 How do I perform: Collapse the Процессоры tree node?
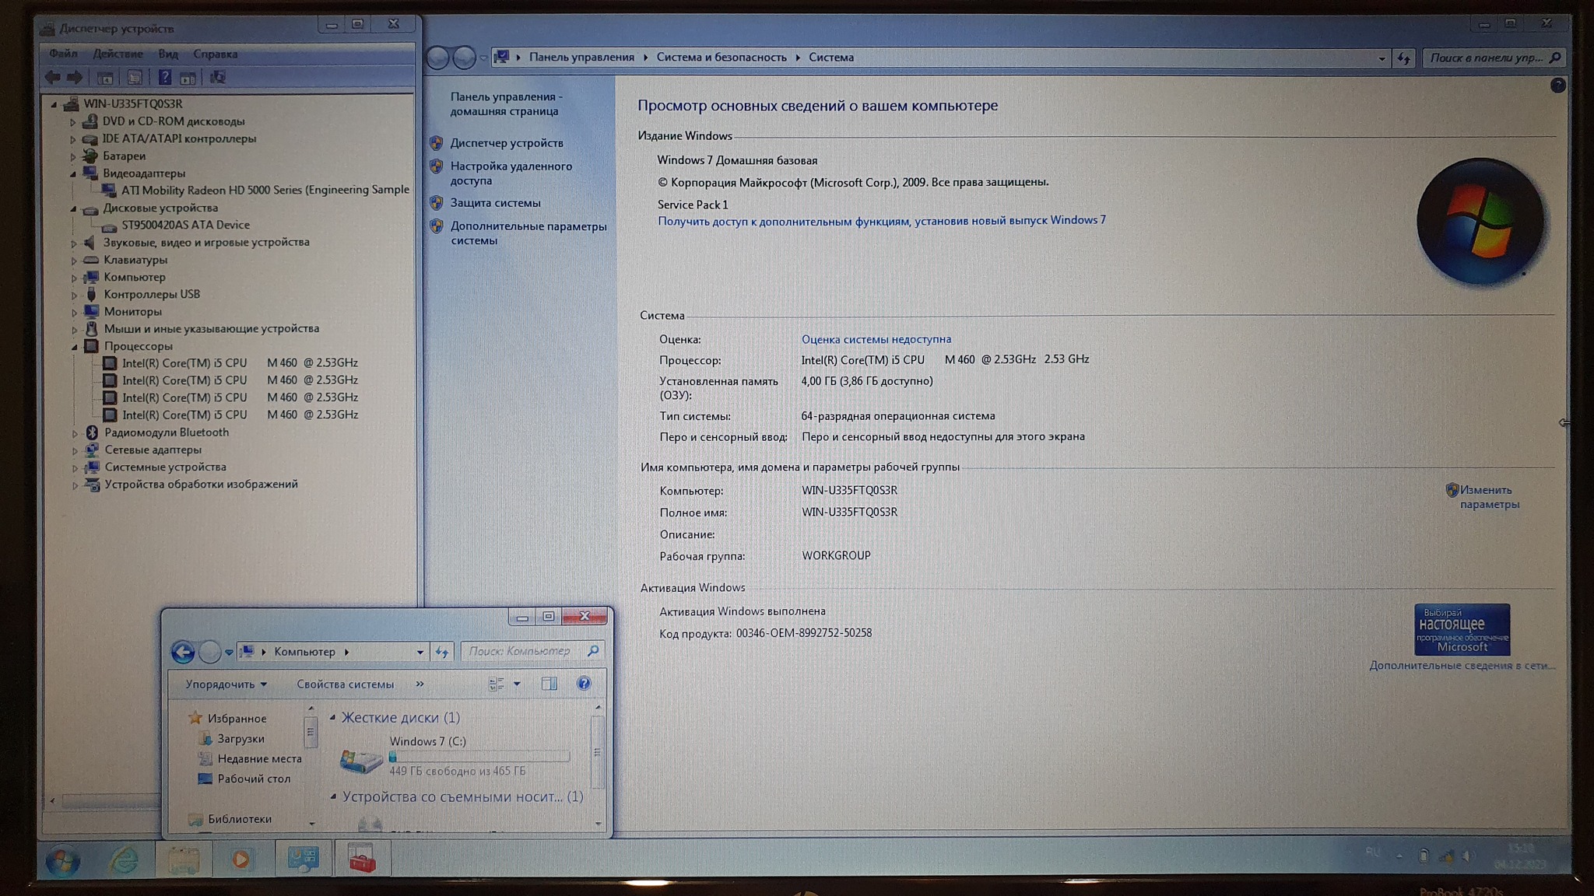(x=75, y=347)
